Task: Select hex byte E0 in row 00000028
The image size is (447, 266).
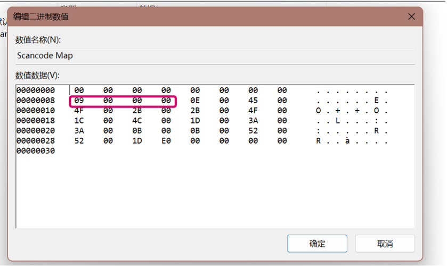Action: (166, 141)
